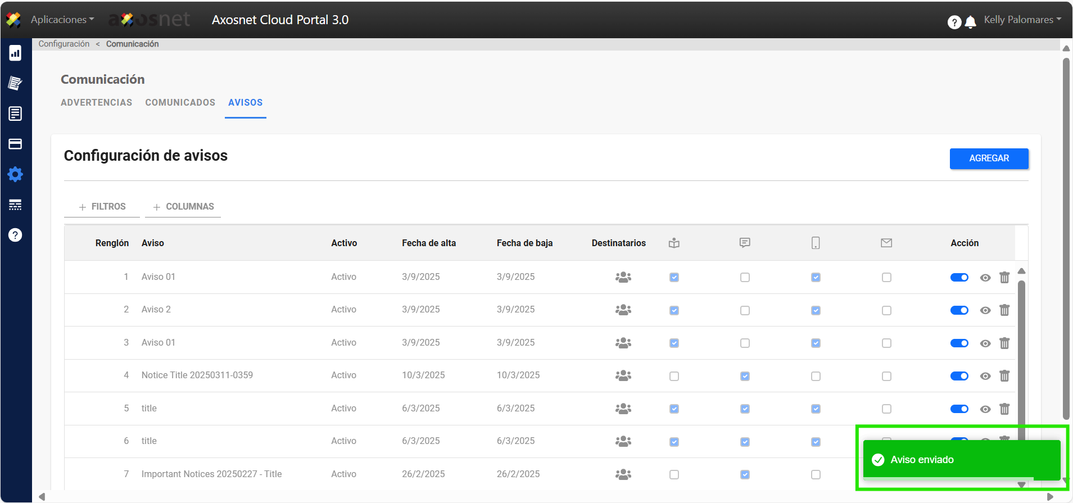Click the AGREGAR button
This screenshot has height=503, width=1073.
989,158
